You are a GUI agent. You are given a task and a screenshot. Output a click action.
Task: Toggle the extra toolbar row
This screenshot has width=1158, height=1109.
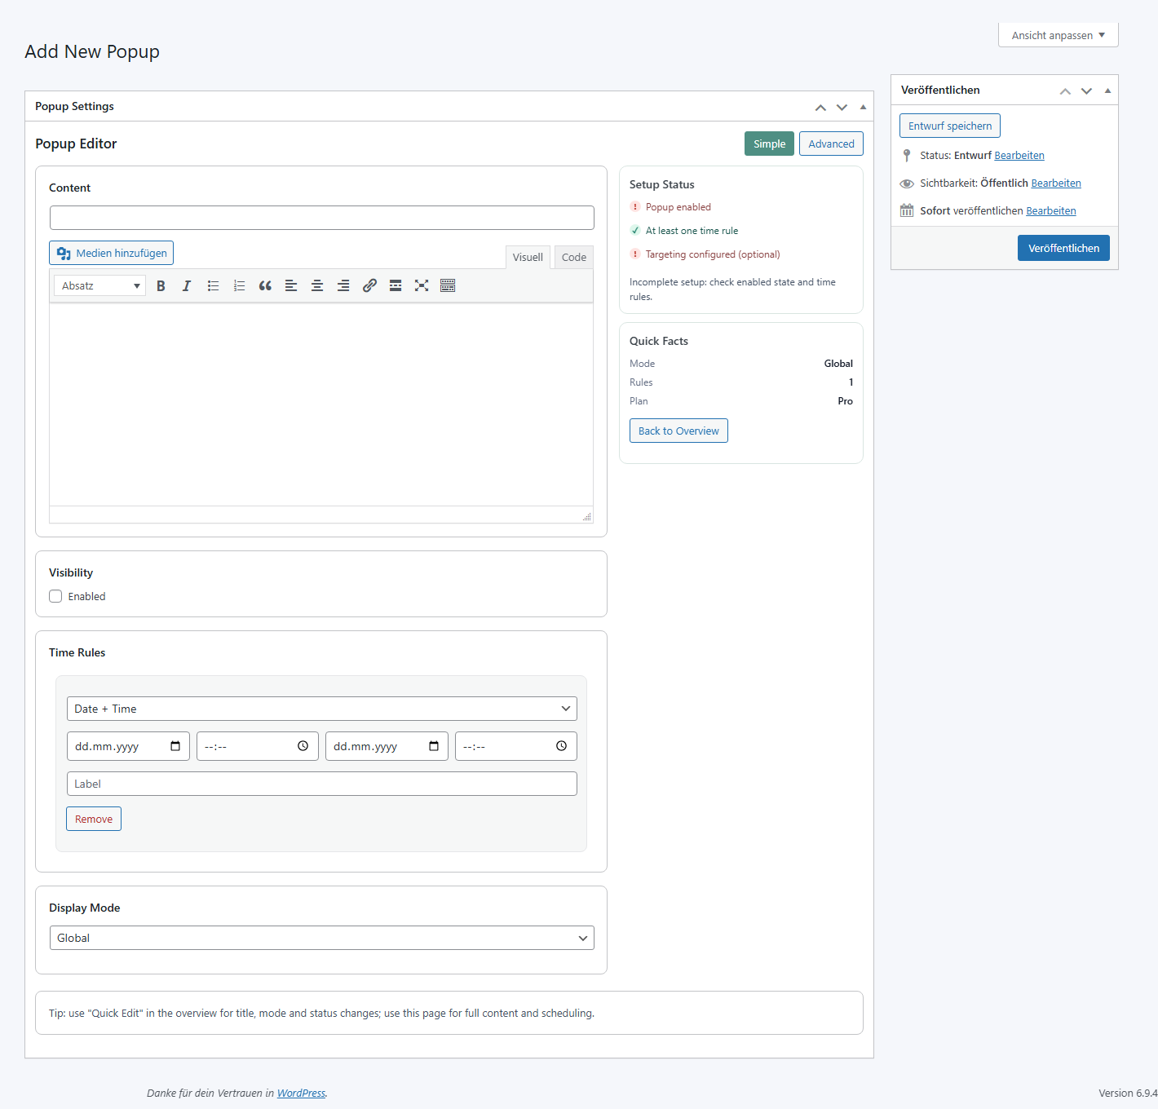click(x=448, y=285)
